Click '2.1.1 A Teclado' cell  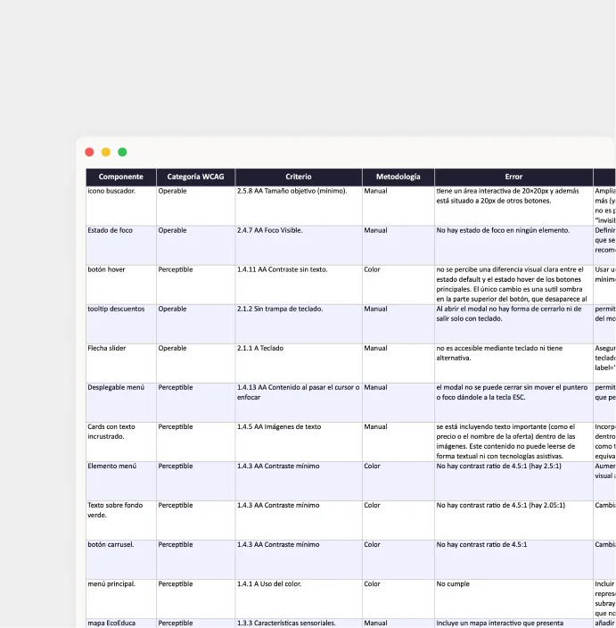point(299,363)
